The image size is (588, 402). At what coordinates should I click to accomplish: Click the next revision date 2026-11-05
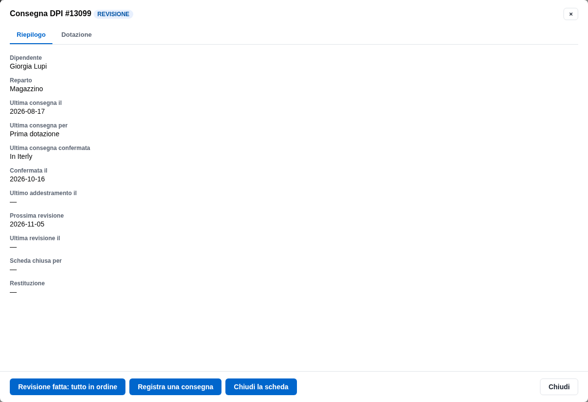pyautogui.click(x=27, y=224)
